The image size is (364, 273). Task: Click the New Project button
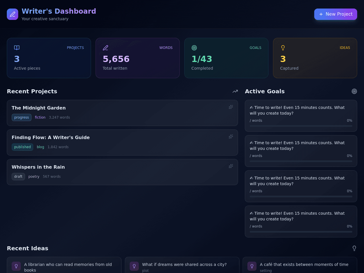pyautogui.click(x=336, y=14)
